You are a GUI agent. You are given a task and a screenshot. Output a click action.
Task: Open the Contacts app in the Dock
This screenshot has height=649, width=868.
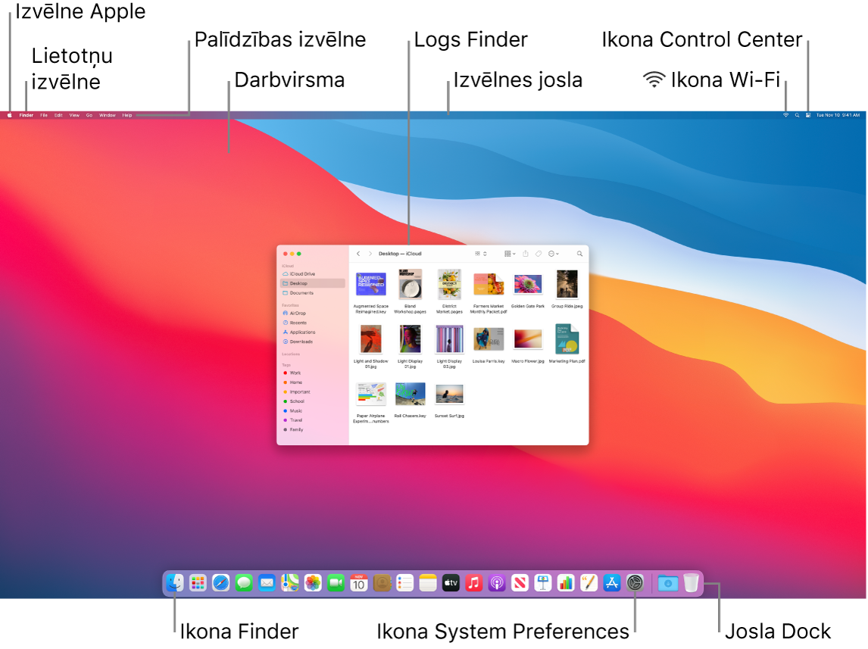[382, 582]
